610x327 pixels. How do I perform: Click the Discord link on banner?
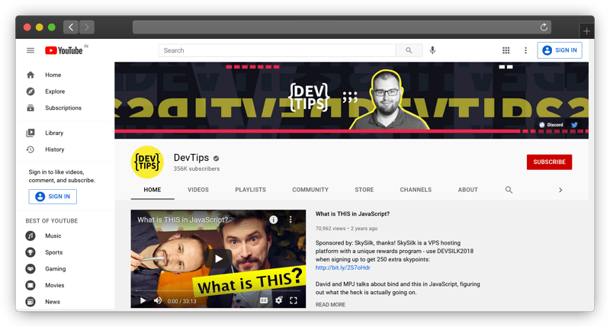pos(551,125)
